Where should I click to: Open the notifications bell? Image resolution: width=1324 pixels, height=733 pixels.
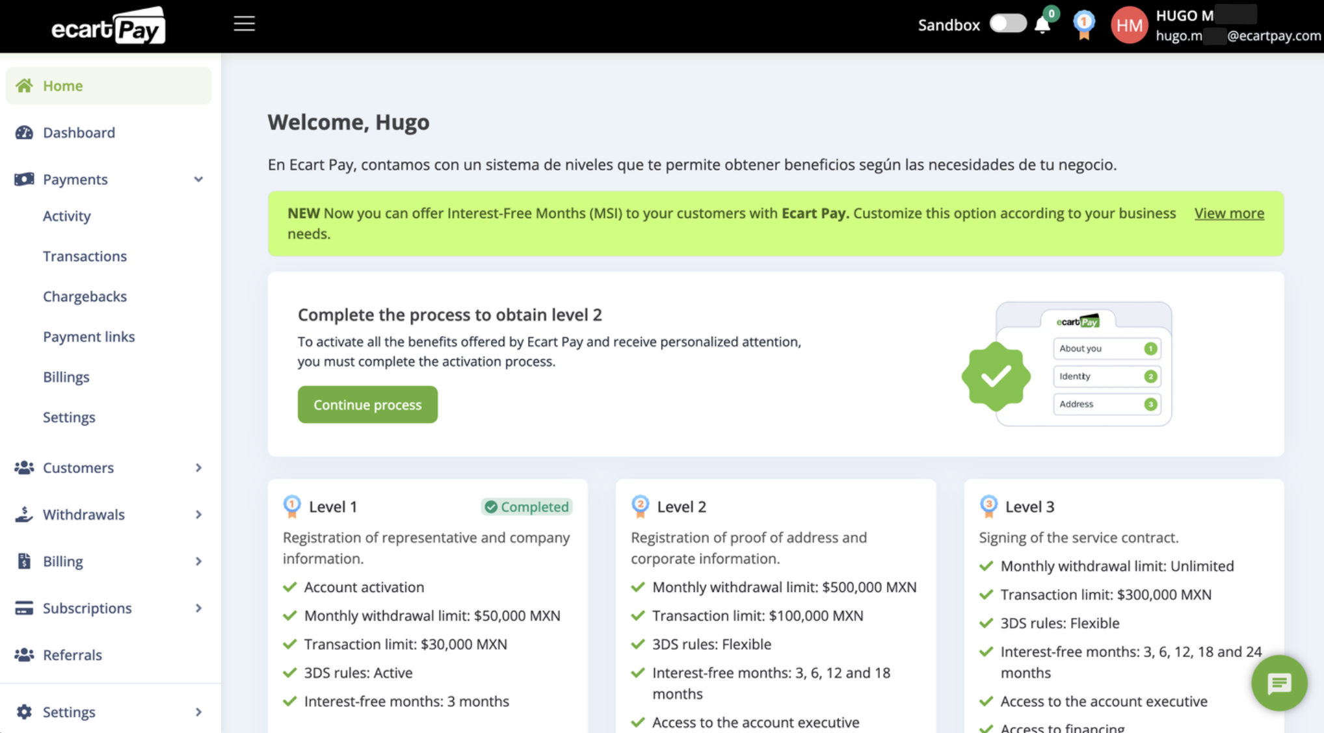1042,25
